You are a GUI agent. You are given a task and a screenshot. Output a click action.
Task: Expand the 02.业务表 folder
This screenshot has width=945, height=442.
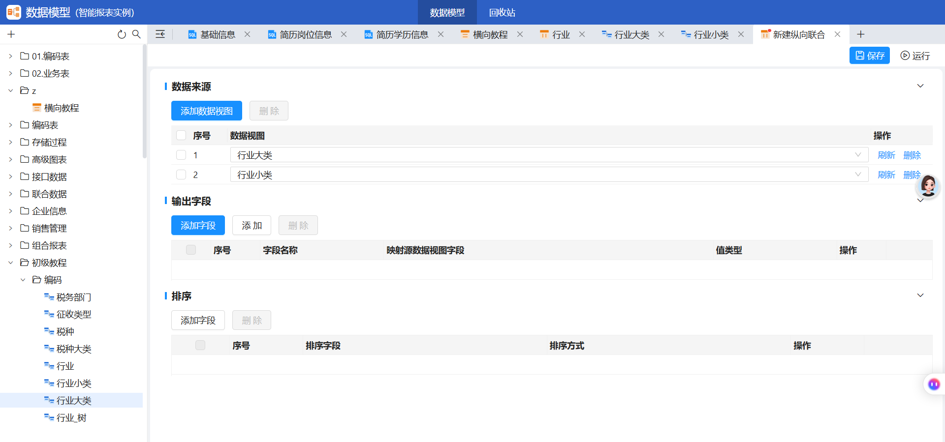click(x=10, y=73)
